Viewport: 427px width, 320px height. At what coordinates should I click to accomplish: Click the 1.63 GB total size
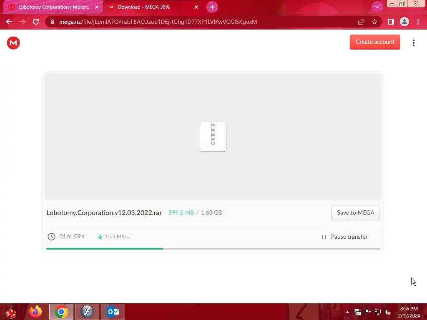tap(211, 212)
